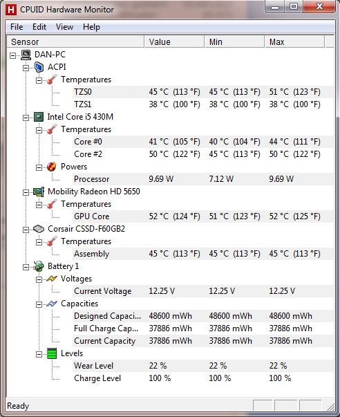Collapse the Mobility Radeon HD 5650 node
The width and height of the screenshot is (340, 417).
point(26,192)
